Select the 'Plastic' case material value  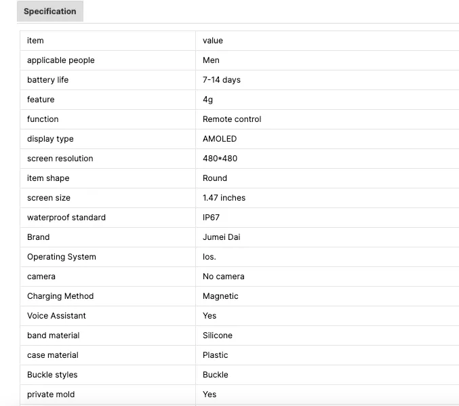(216, 355)
